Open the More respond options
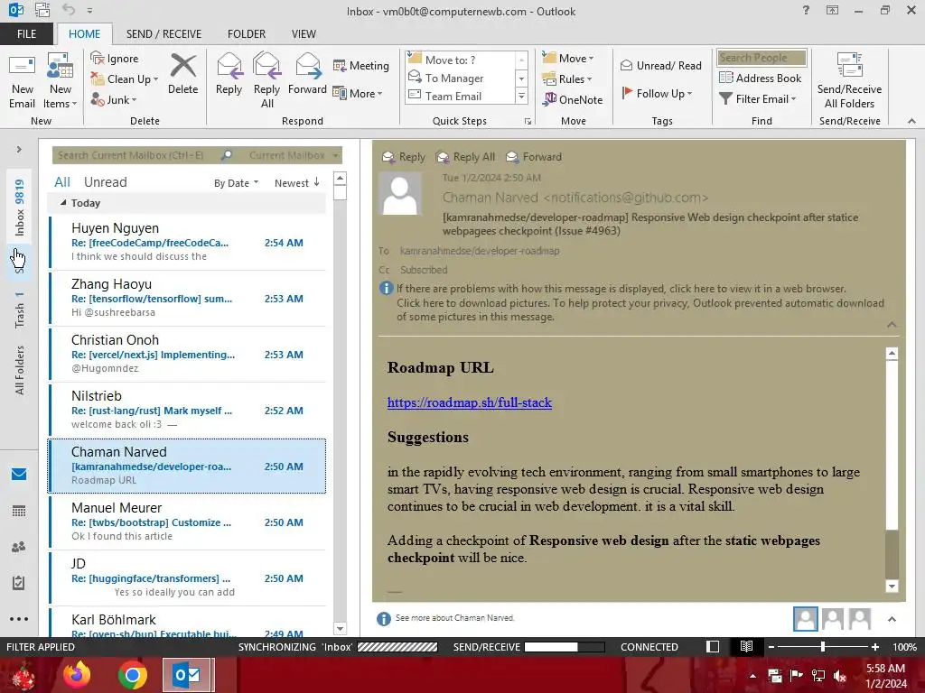Image resolution: width=925 pixels, height=693 pixels. (358, 93)
